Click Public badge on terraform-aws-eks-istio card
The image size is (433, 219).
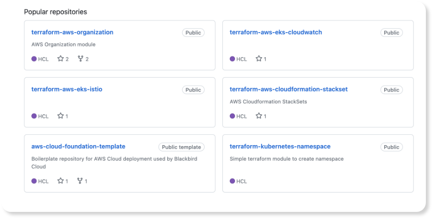193,90
